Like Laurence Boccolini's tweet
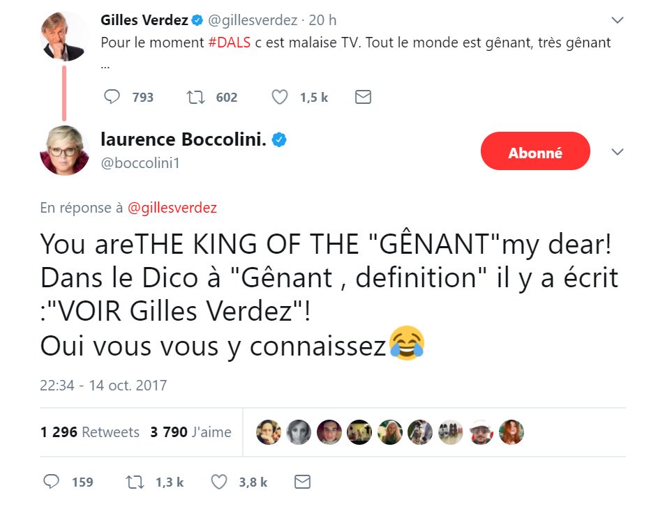 coord(219,482)
